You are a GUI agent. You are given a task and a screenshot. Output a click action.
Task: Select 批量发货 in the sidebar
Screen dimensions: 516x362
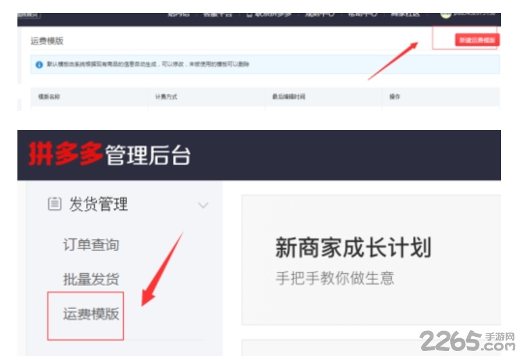(91, 280)
